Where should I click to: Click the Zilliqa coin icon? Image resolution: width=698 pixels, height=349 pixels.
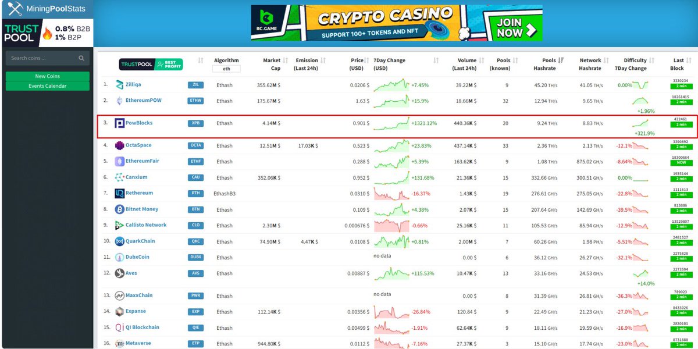[120, 85]
